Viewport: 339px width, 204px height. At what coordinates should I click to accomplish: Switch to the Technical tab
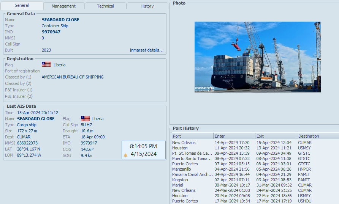[x=105, y=6]
